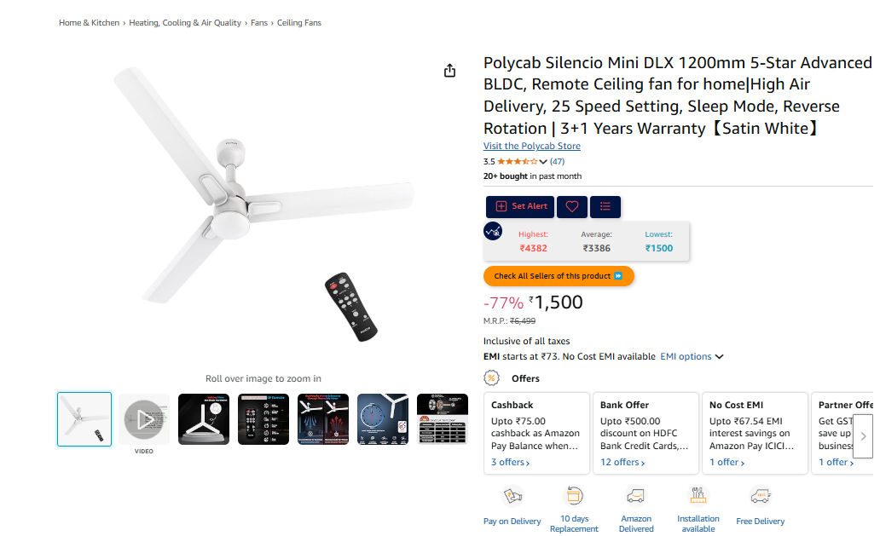Click the Free Delivery icon
This screenshot has width=880, height=536.
(x=760, y=496)
